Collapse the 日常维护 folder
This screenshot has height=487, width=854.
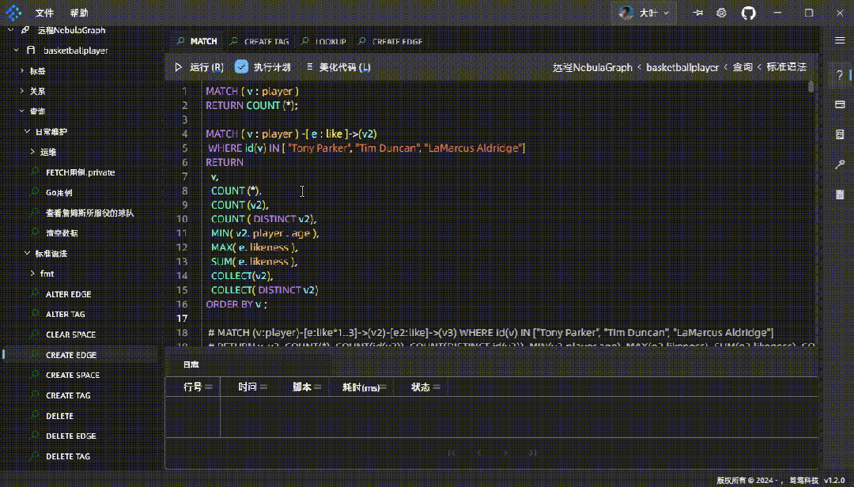click(x=27, y=132)
